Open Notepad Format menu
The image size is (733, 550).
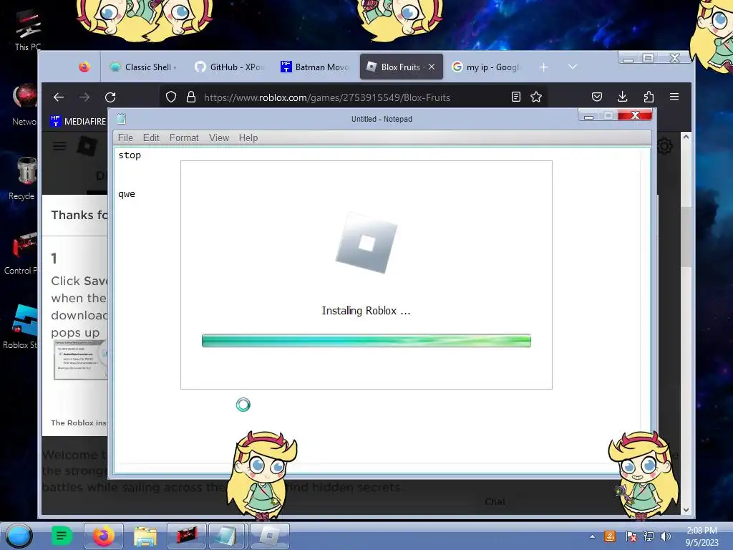(x=184, y=137)
